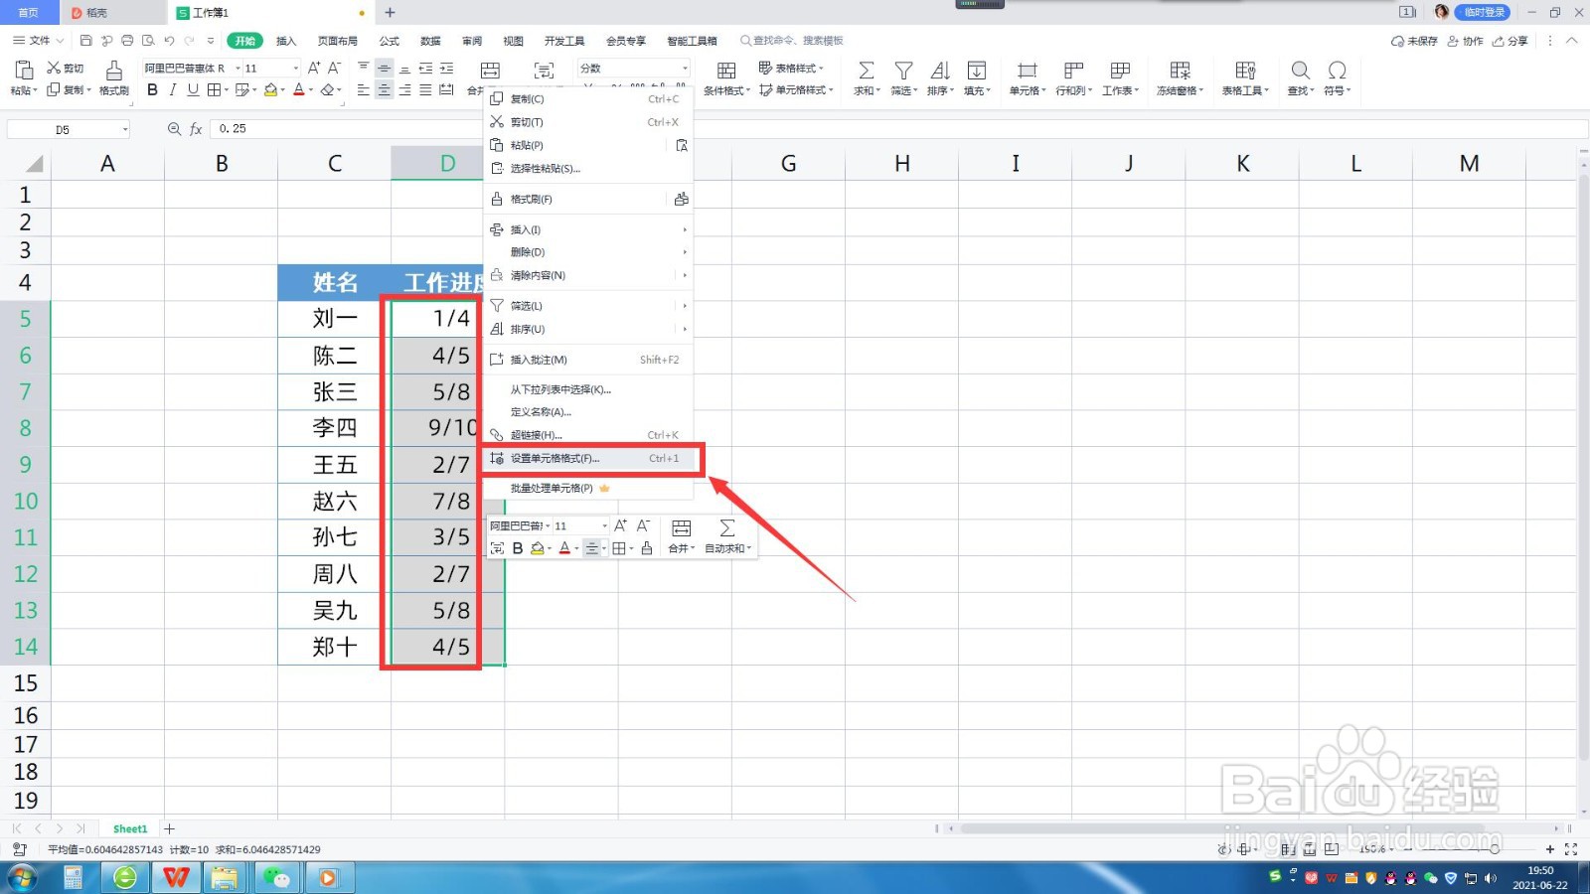Click the format painter icon in mini toolbar
The width and height of the screenshot is (1590, 894).
[x=647, y=548]
